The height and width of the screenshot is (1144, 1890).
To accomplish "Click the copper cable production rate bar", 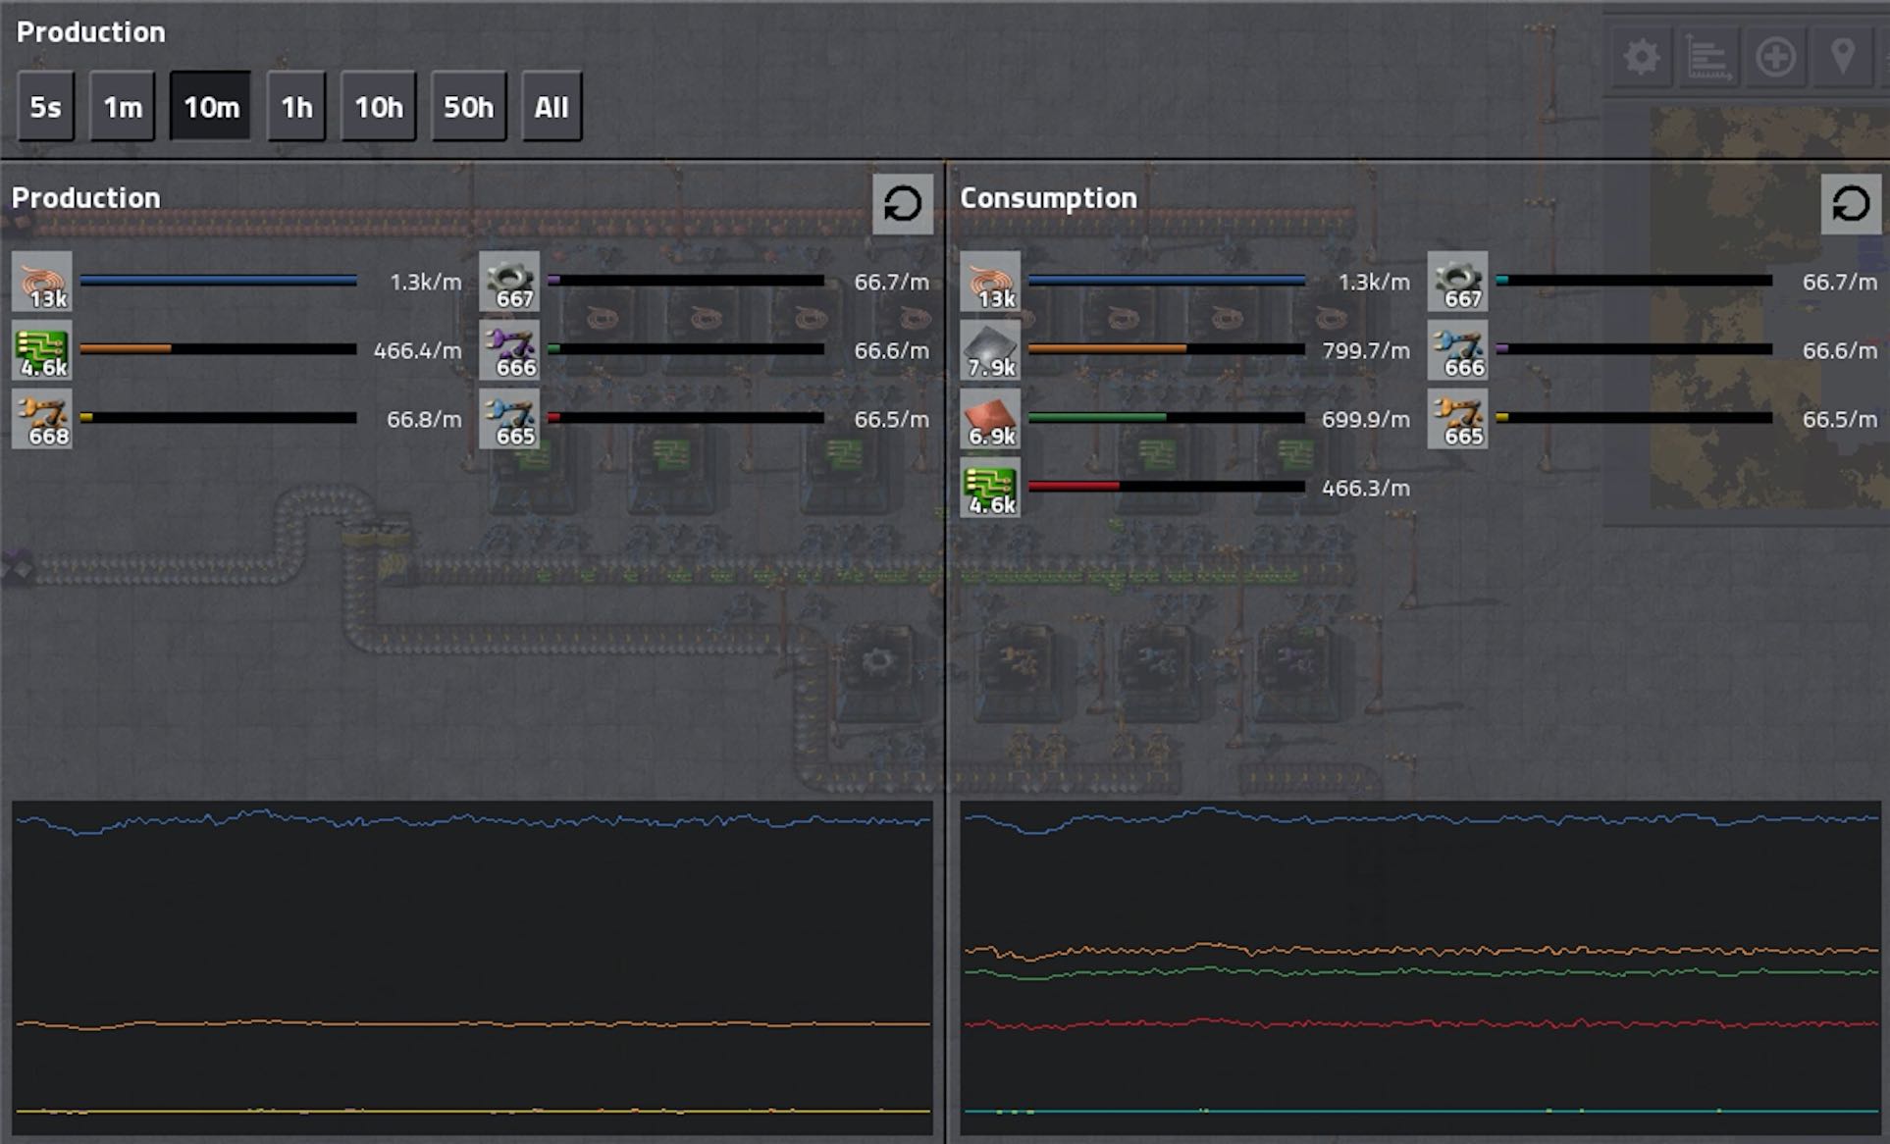I will tap(218, 281).
